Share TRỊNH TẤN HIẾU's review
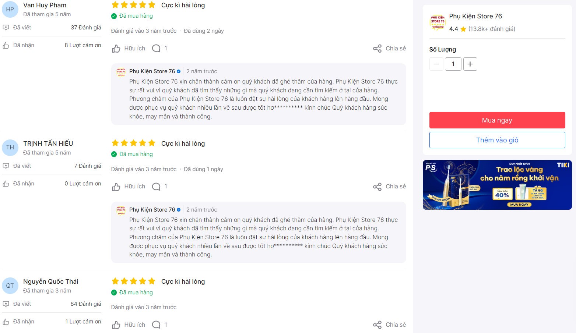The height and width of the screenshot is (333, 576). pos(389,187)
